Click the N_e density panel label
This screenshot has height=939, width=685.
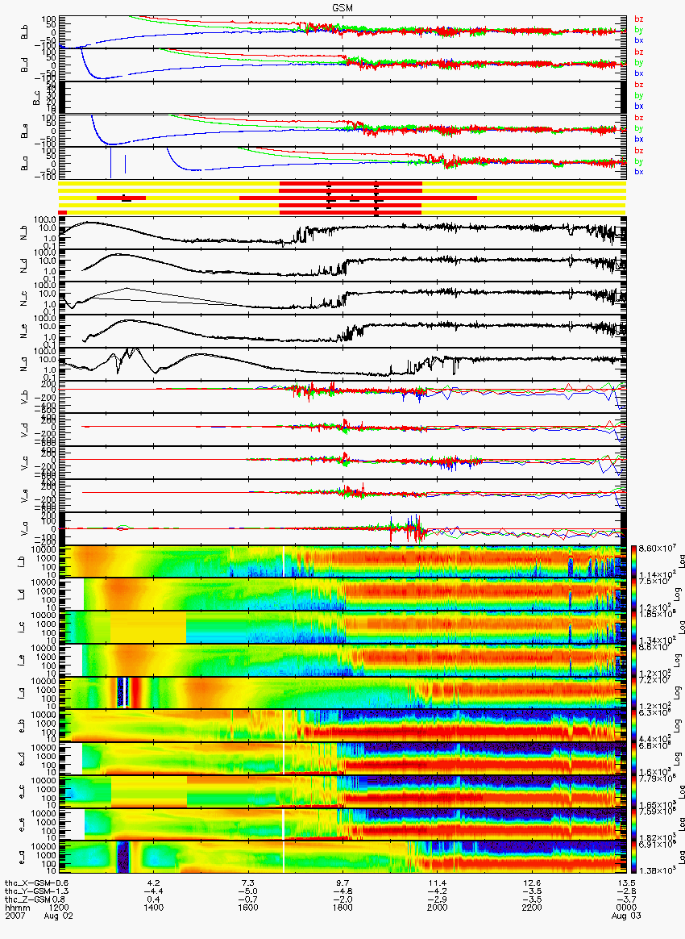tap(24, 332)
